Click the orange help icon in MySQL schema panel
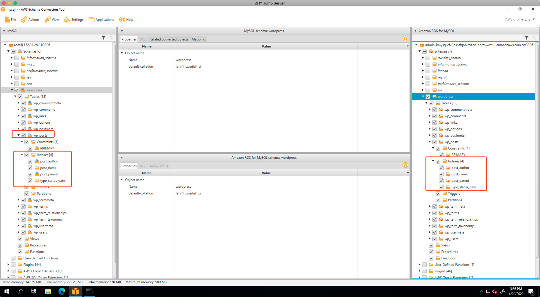This screenshot has height=297, width=540. click(405, 38)
